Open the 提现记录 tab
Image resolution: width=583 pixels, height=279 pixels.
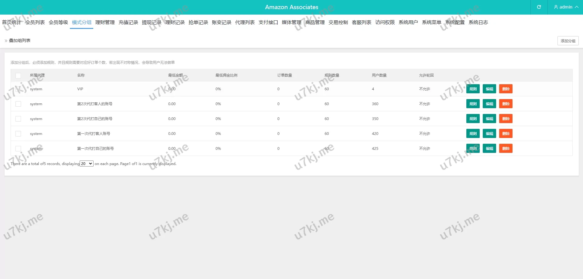click(152, 22)
